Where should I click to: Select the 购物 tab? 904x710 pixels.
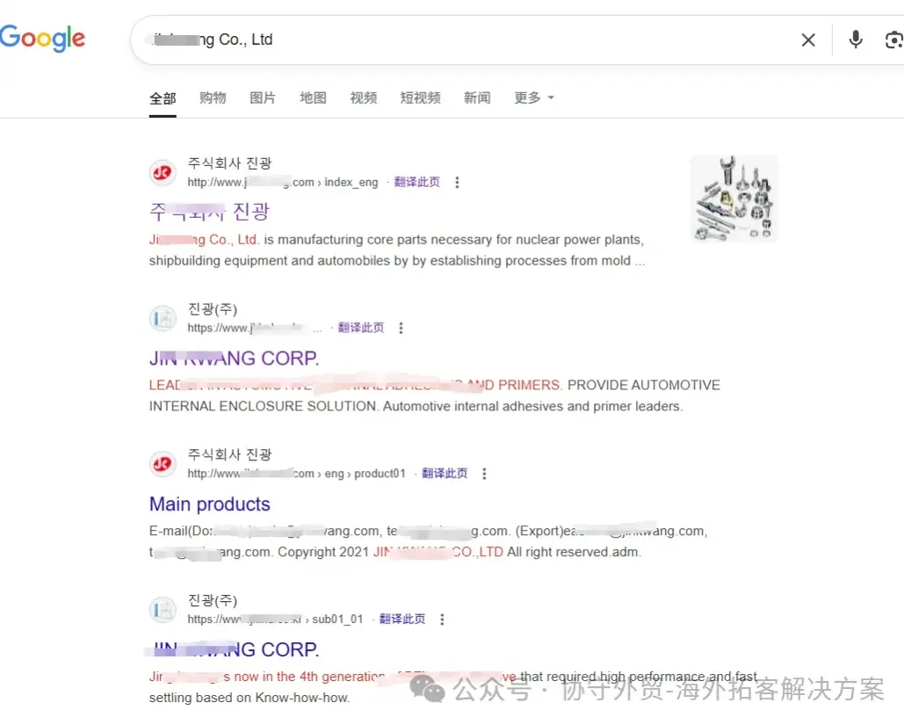(x=213, y=98)
